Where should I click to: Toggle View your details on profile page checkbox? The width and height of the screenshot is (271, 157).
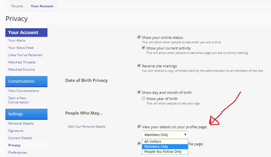tap(139, 127)
